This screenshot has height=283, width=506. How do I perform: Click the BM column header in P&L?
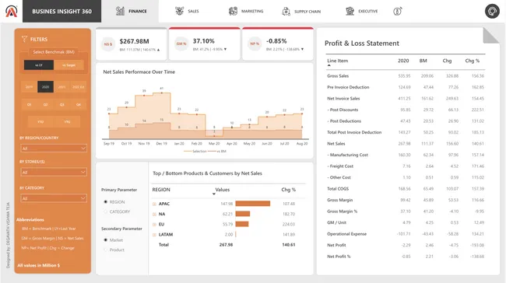(423, 61)
